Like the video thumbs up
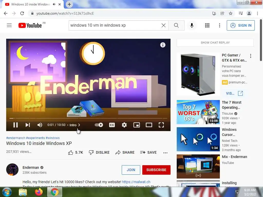The image size is (263, 197). pyautogui.click(x=76, y=152)
